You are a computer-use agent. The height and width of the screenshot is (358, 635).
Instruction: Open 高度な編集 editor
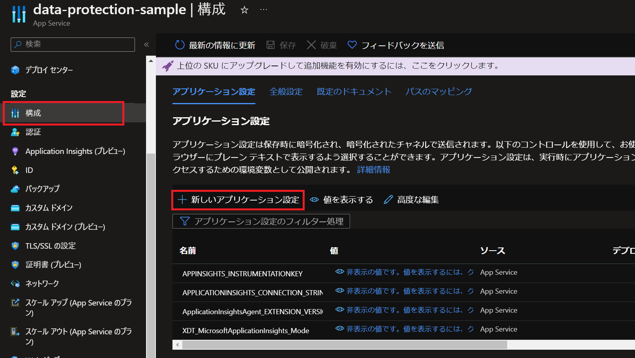411,200
